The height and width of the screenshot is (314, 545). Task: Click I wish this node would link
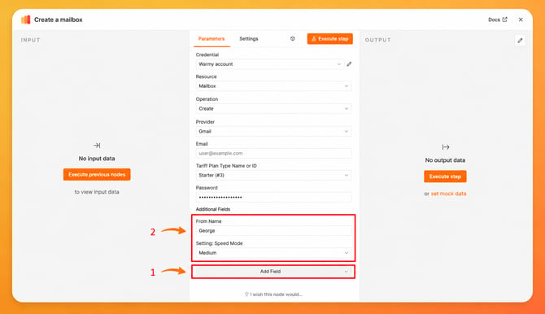click(273, 294)
